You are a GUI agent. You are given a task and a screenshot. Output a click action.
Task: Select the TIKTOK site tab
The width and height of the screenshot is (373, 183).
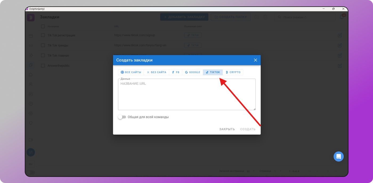(x=213, y=72)
